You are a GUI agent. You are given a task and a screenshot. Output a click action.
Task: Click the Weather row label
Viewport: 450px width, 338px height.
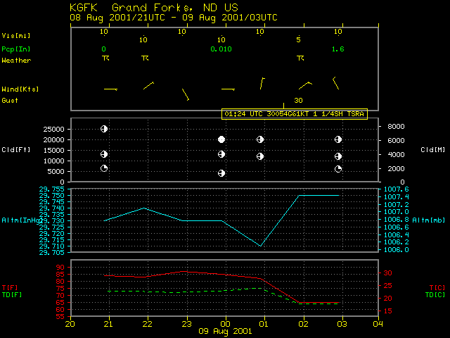click(x=16, y=61)
